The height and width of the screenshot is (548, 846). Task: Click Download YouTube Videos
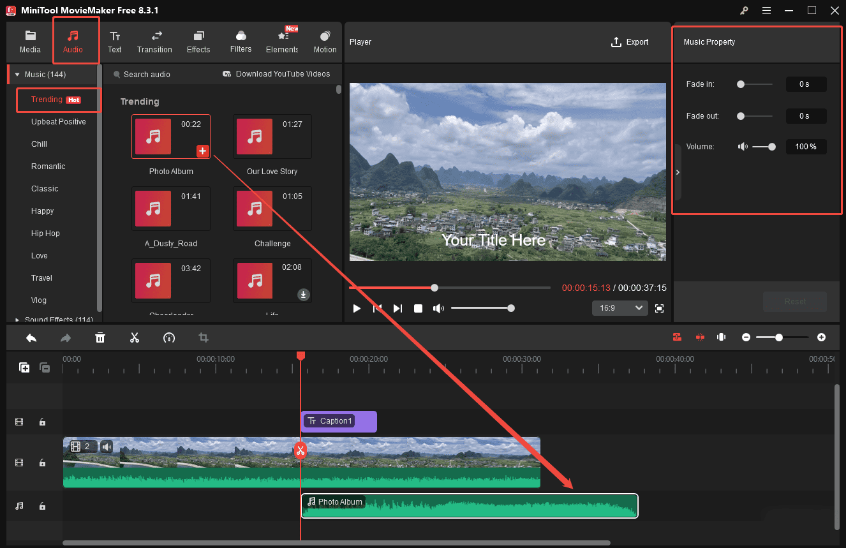(276, 74)
